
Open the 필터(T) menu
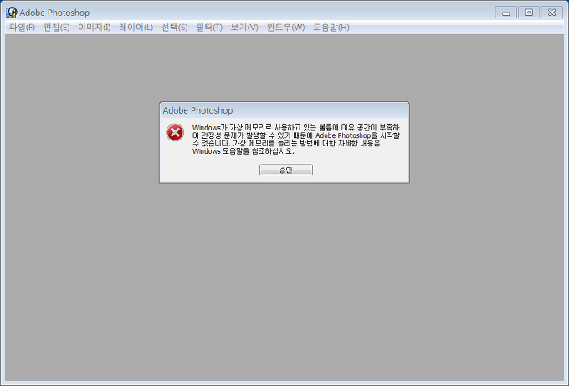(x=209, y=28)
